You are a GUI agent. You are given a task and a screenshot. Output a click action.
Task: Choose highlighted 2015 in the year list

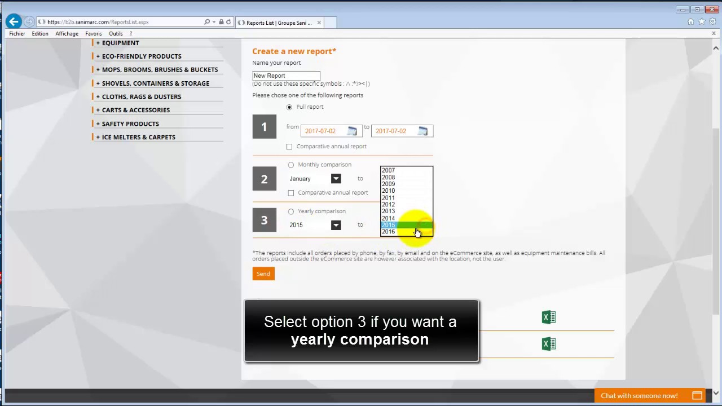(x=407, y=225)
